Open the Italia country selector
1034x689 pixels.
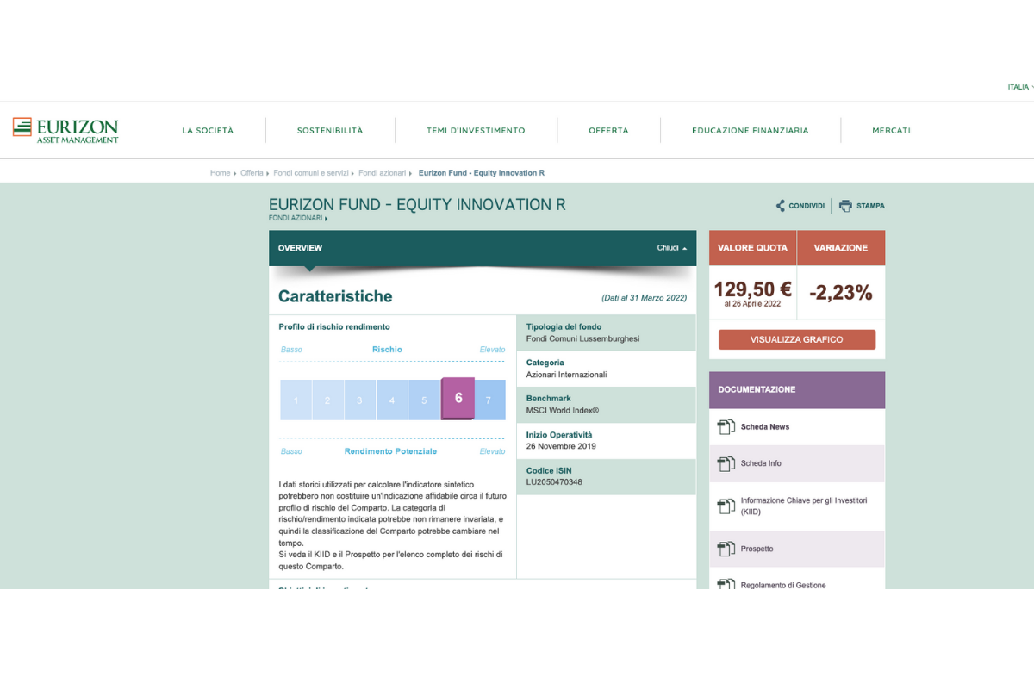point(1020,87)
